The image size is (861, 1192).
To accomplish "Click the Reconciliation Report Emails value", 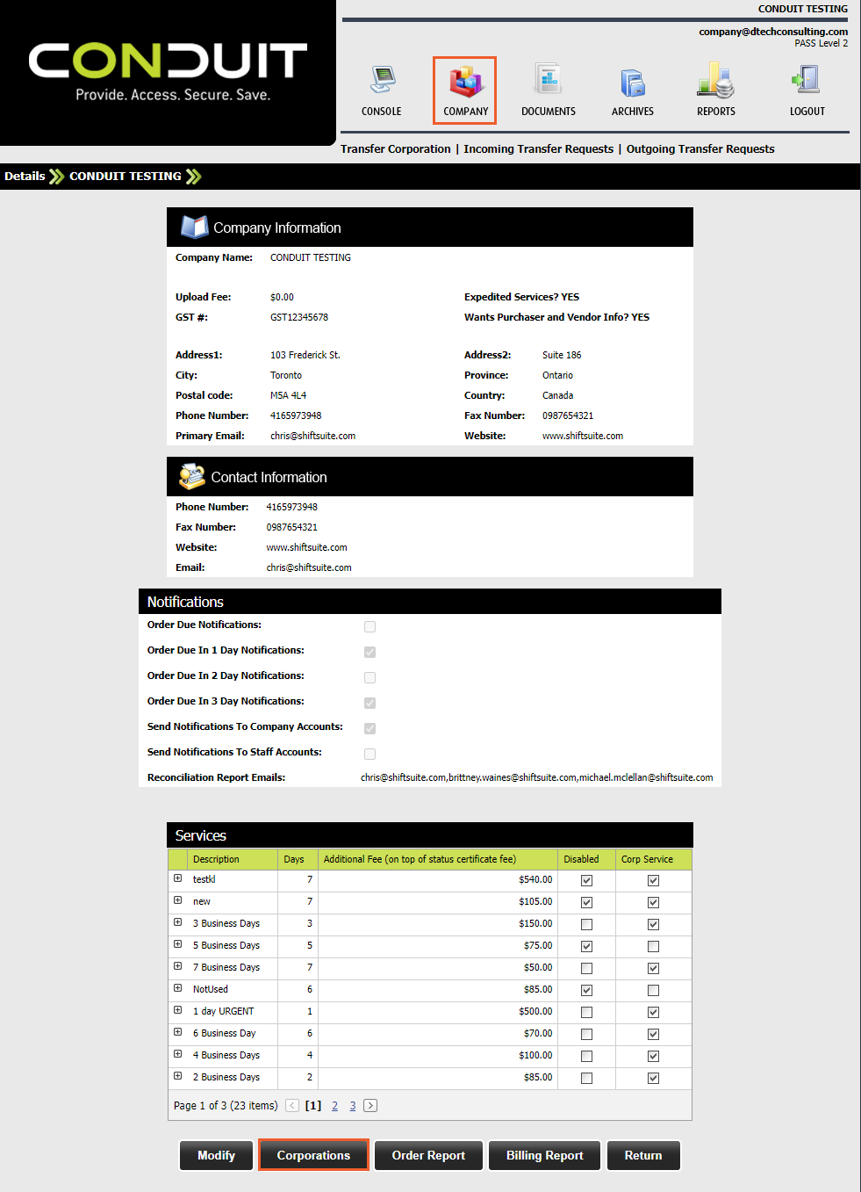I will [536, 777].
